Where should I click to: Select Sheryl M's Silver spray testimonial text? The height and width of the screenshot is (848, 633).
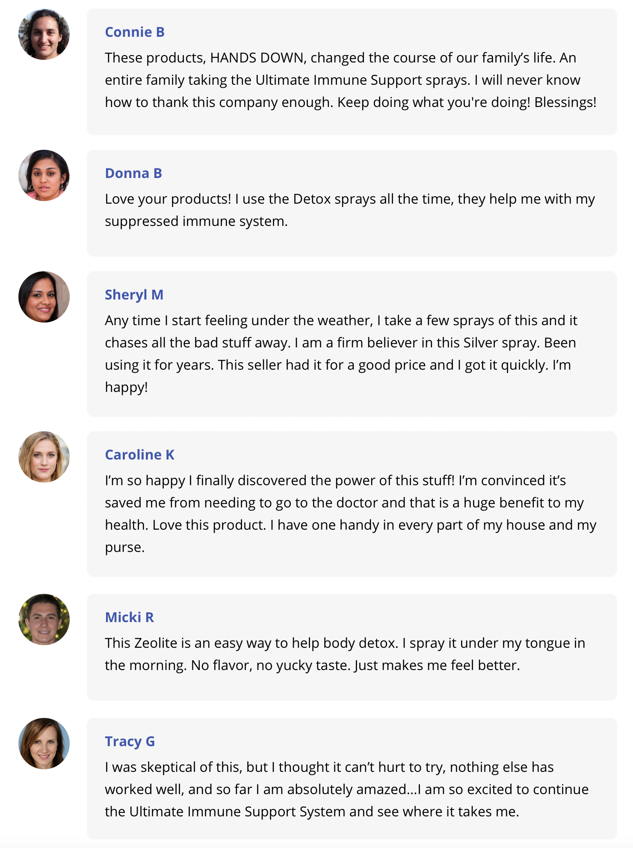[341, 354]
